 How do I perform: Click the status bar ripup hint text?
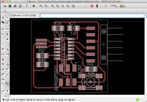pyautogui.click(x=40, y=99)
